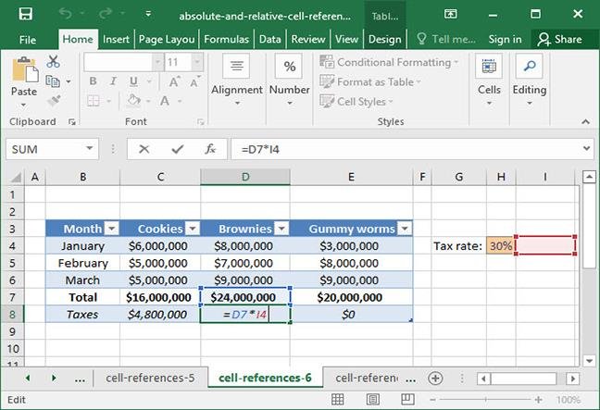
Task: Cancel formula entry with the X icon
Action: pos(144,149)
